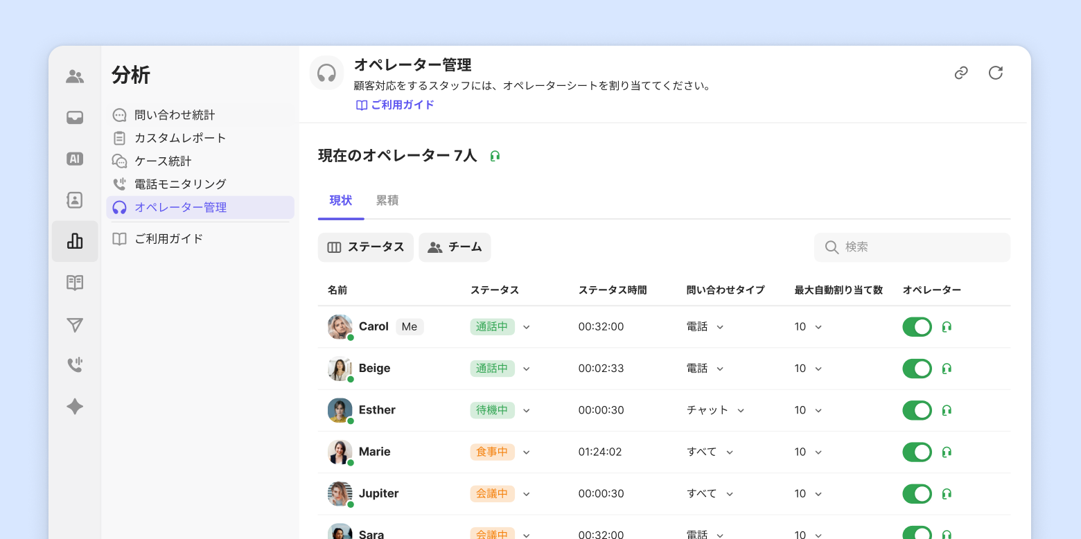This screenshot has height=539, width=1081.
Task: Open the phone call icon in left rail
Action: (75, 365)
